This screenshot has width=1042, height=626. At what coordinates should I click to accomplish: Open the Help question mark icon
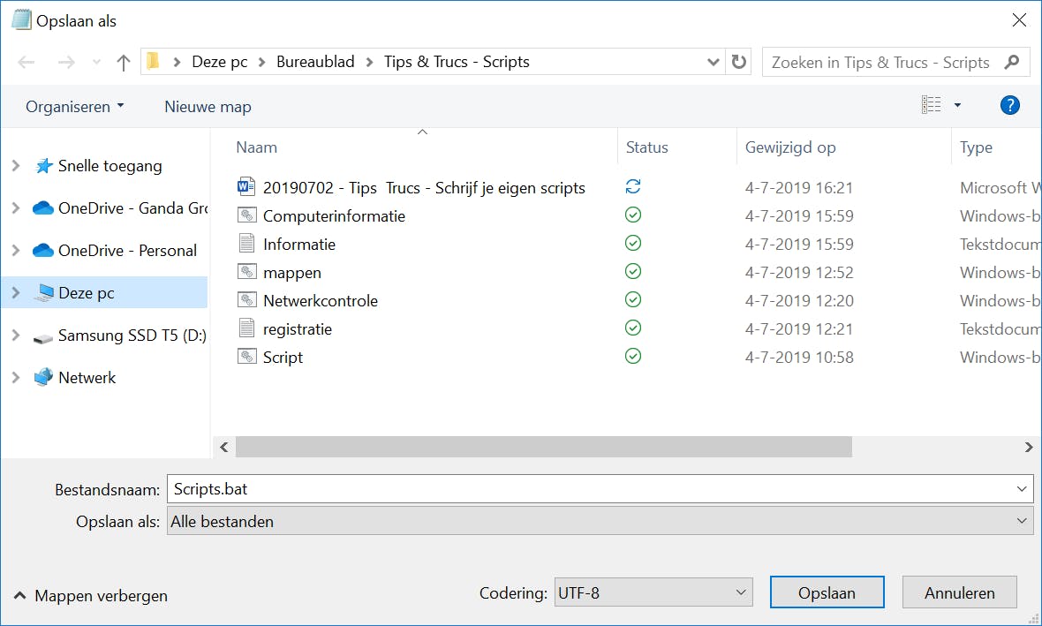coord(1009,106)
